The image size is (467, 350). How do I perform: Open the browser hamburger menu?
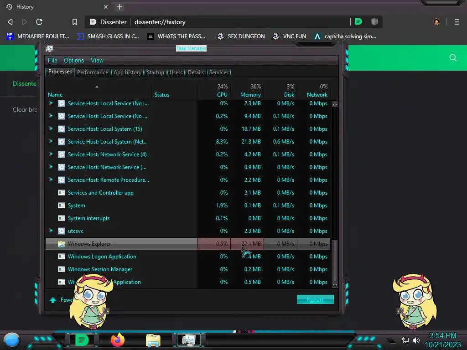(457, 22)
